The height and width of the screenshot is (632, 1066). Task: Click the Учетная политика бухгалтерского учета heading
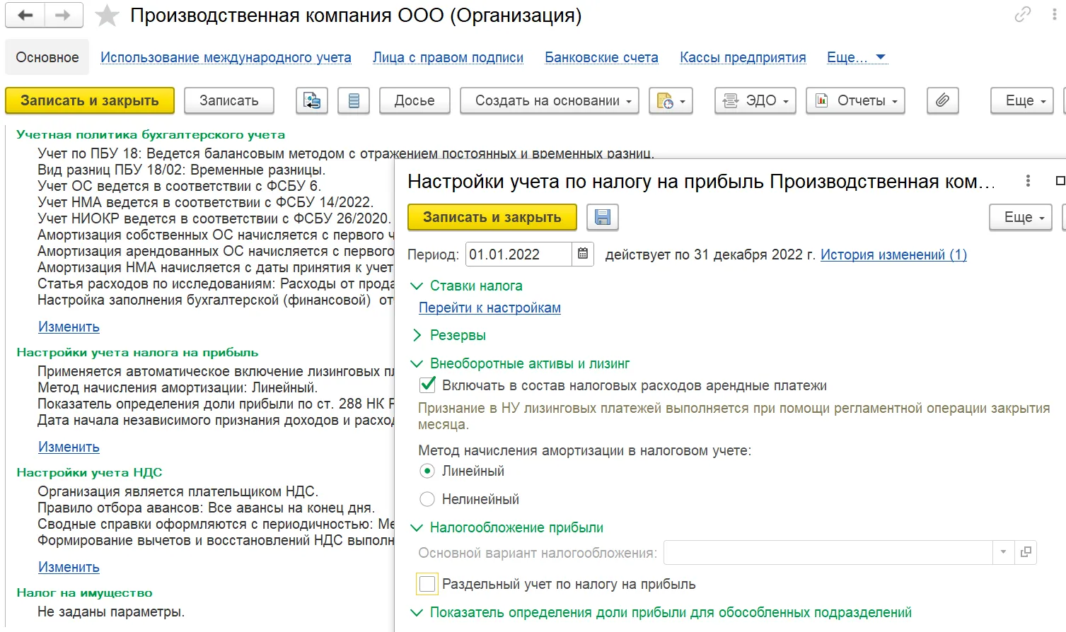[x=151, y=134]
